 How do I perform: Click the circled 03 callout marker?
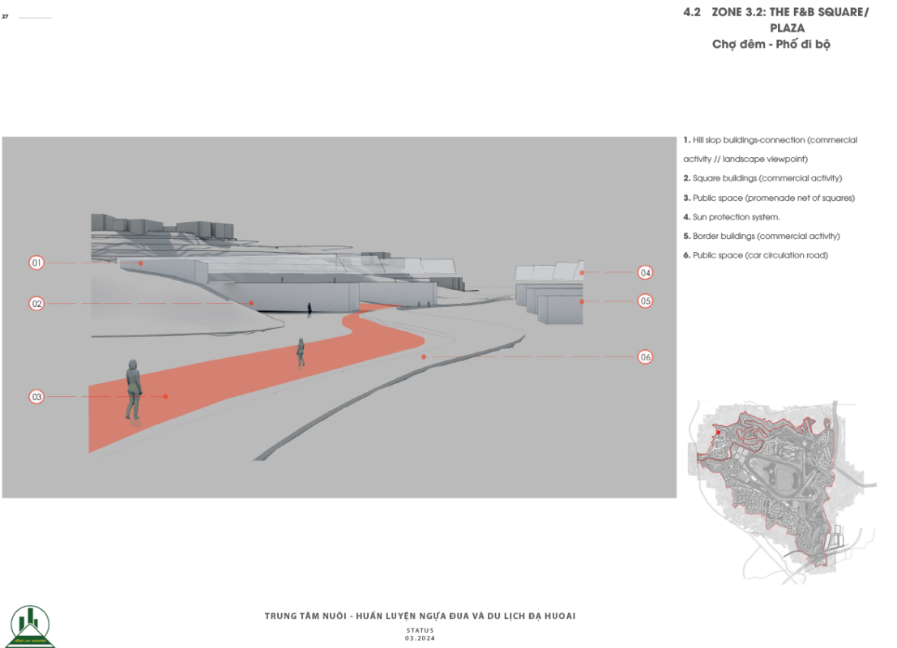(36, 397)
